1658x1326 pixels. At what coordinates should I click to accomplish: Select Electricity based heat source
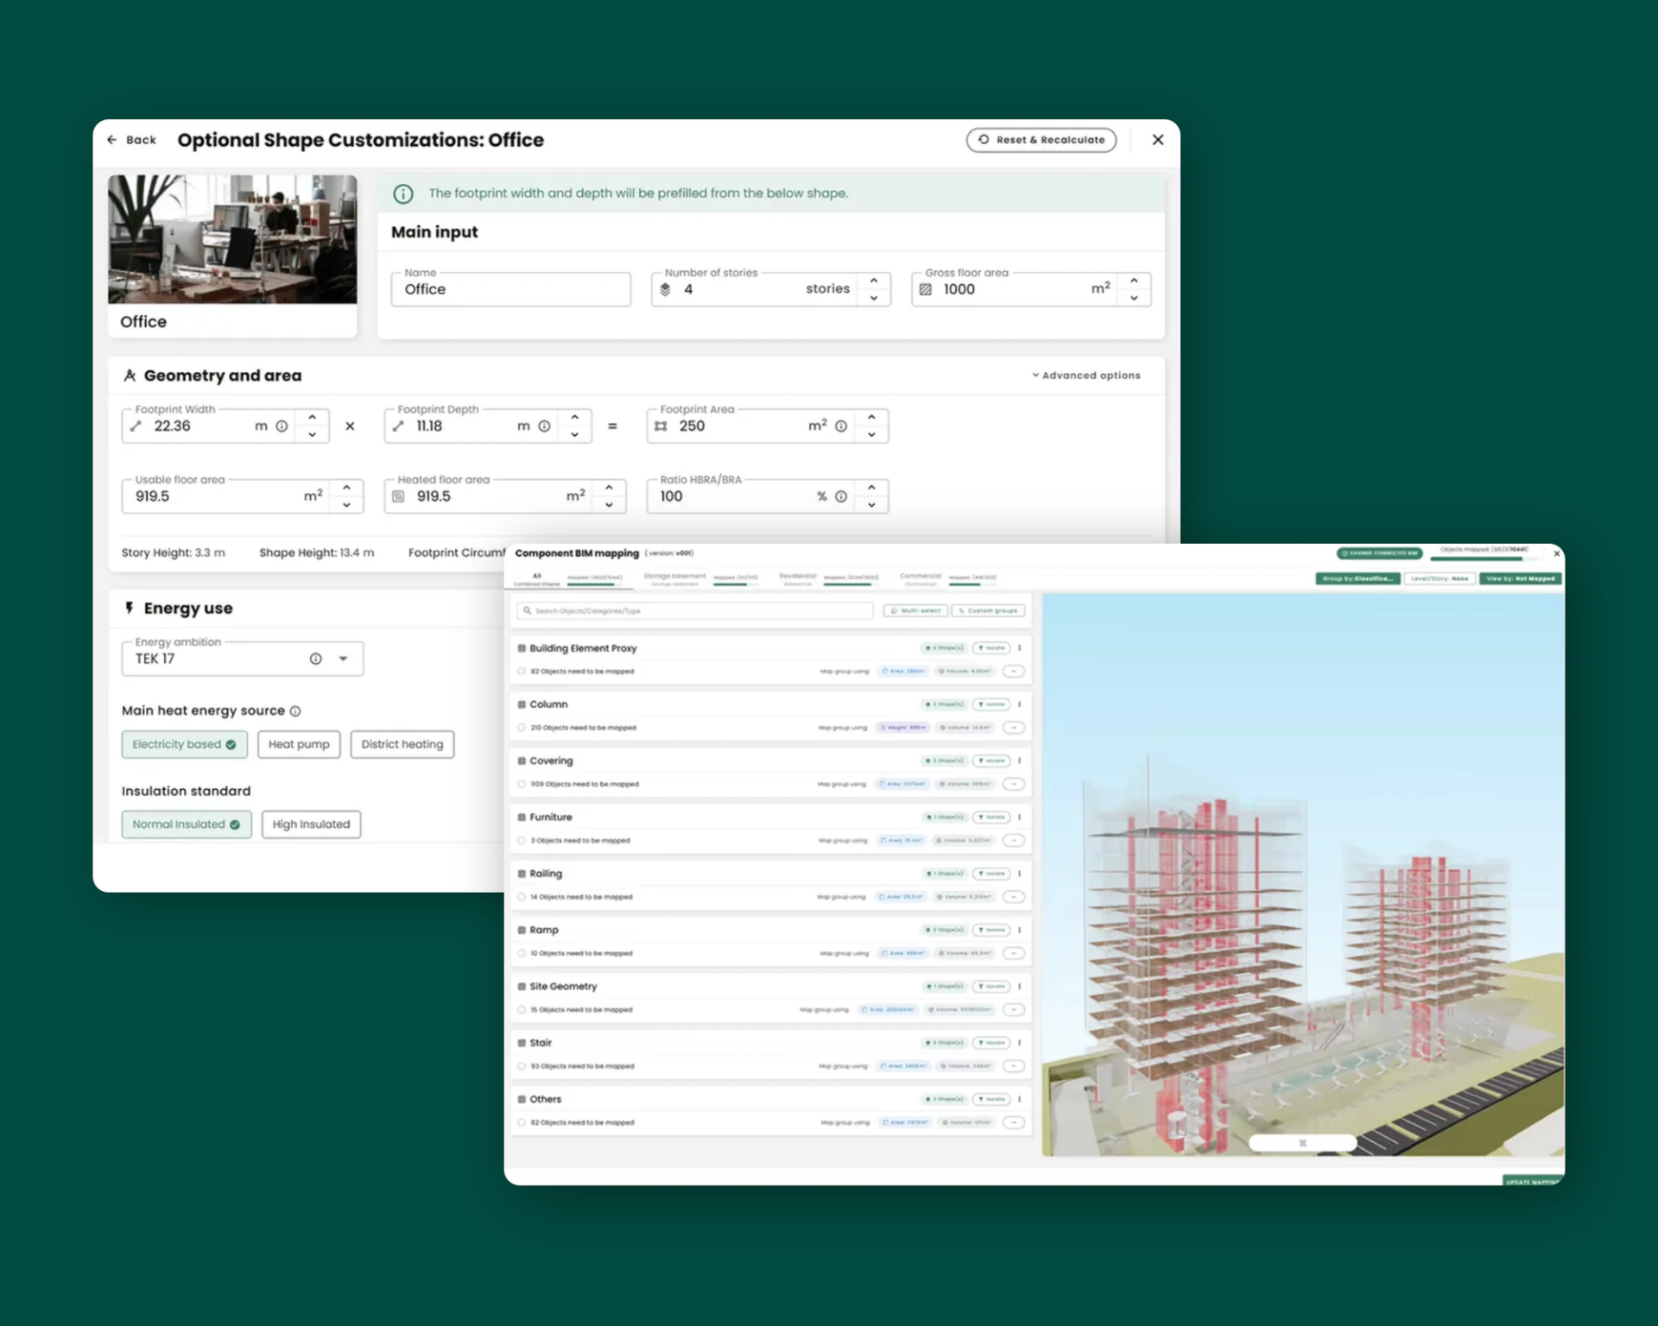[x=185, y=744]
